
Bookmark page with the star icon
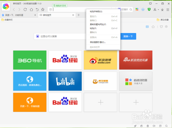(43, 9)
